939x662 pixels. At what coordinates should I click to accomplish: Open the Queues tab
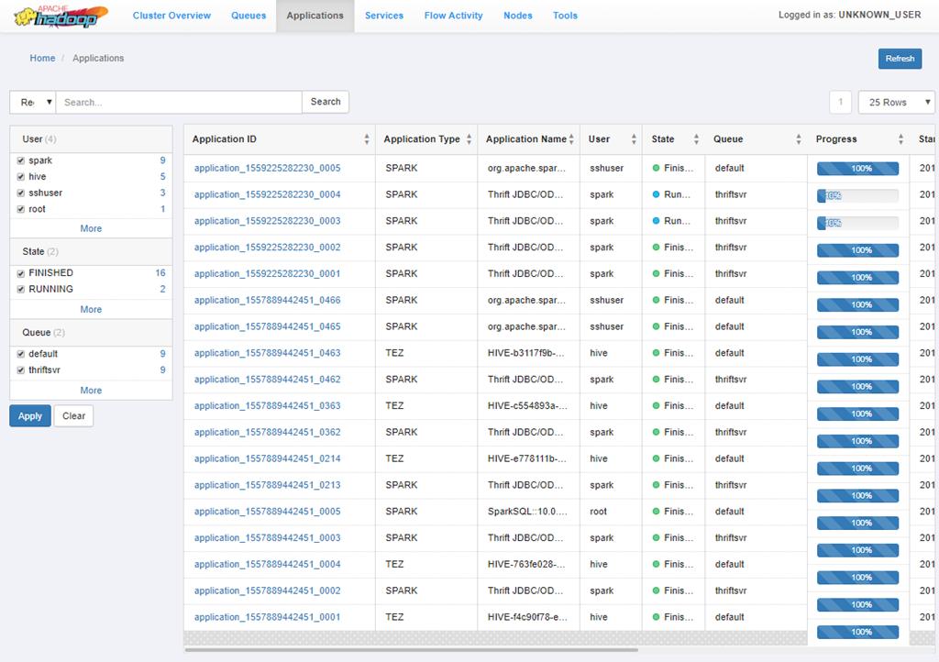coord(249,16)
